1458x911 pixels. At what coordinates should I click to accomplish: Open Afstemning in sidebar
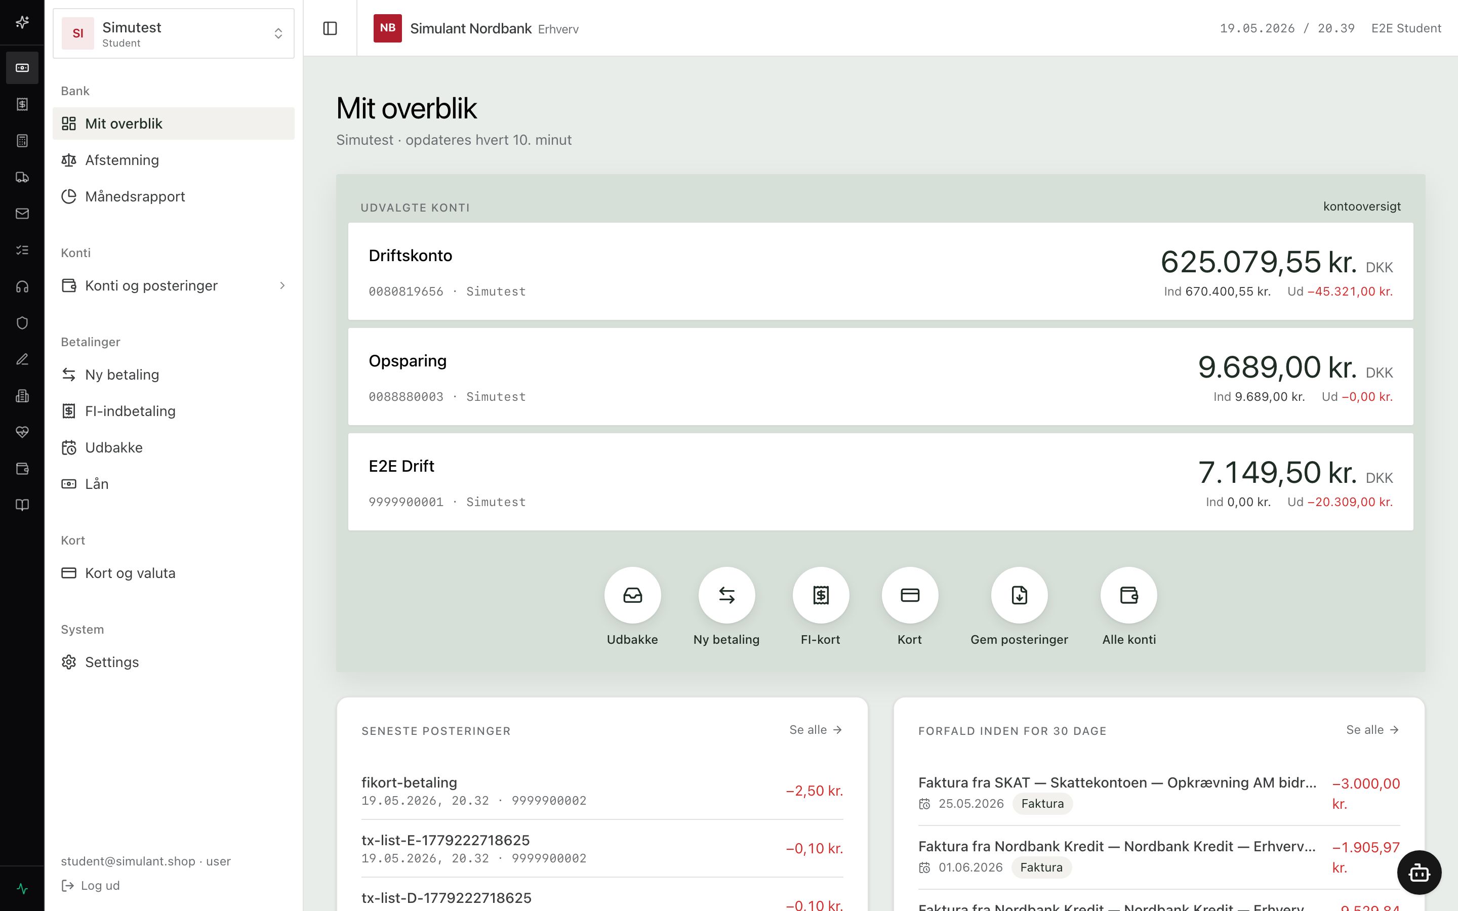(174, 160)
